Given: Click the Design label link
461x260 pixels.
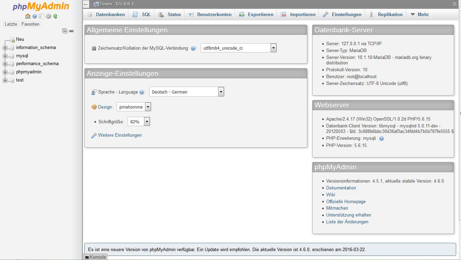Looking at the screenshot, I should click(105, 107).
